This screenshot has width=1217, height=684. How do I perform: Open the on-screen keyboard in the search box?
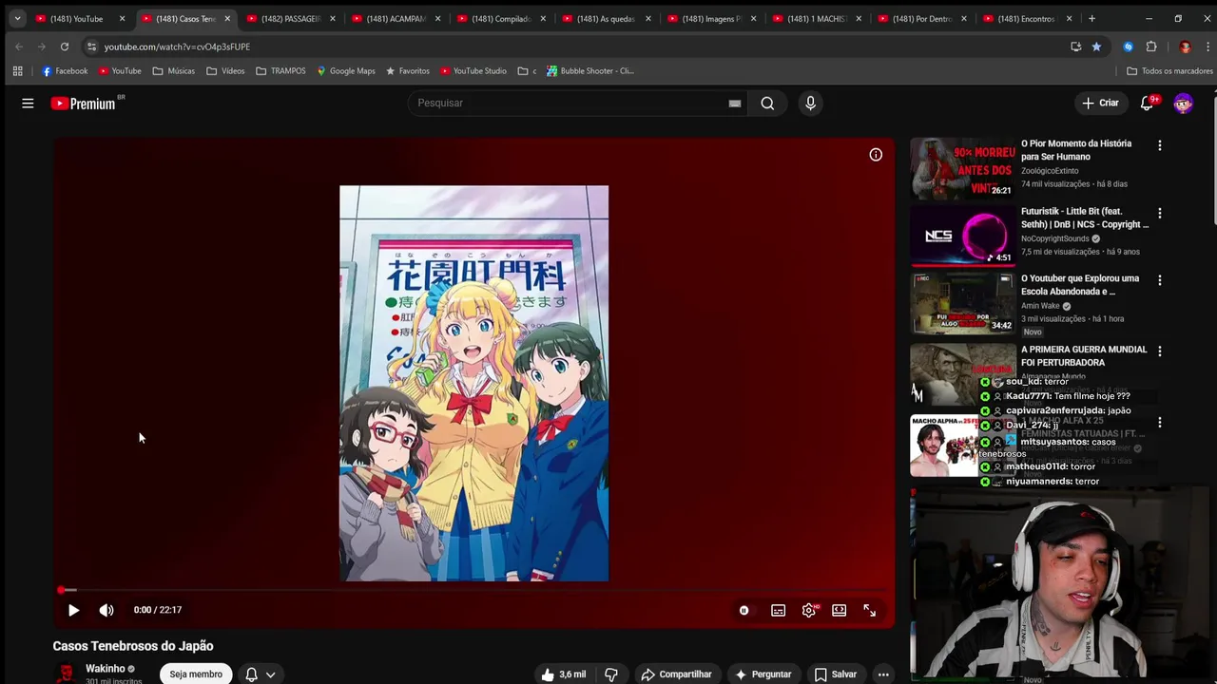(x=734, y=104)
